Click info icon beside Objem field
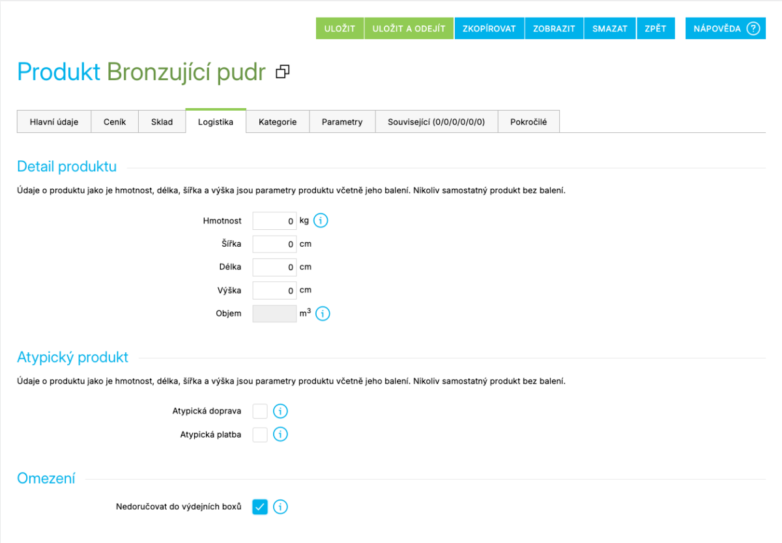 click(323, 314)
